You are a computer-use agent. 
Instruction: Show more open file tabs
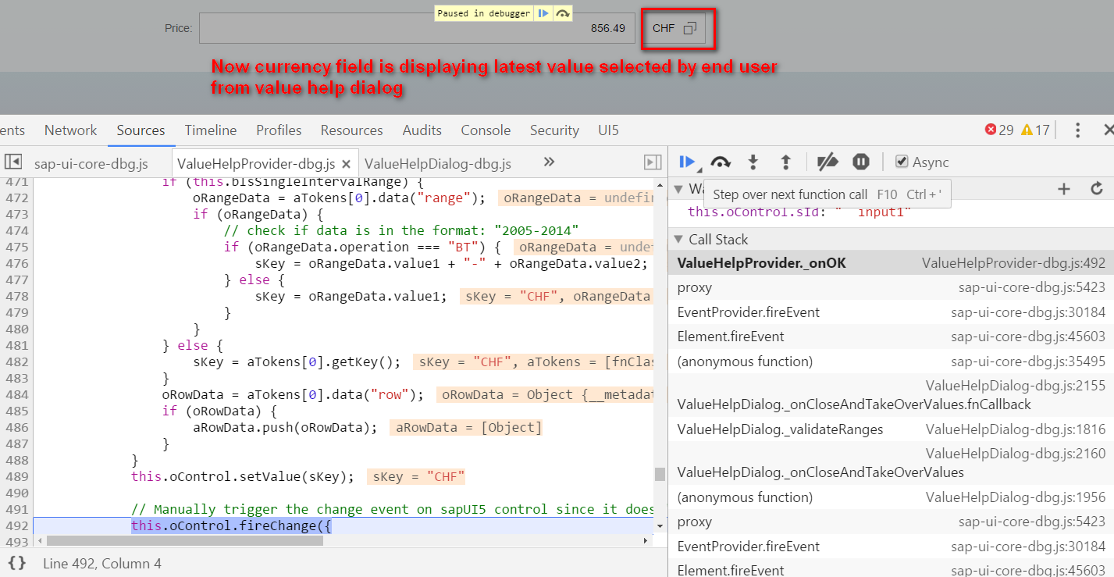[x=549, y=162]
